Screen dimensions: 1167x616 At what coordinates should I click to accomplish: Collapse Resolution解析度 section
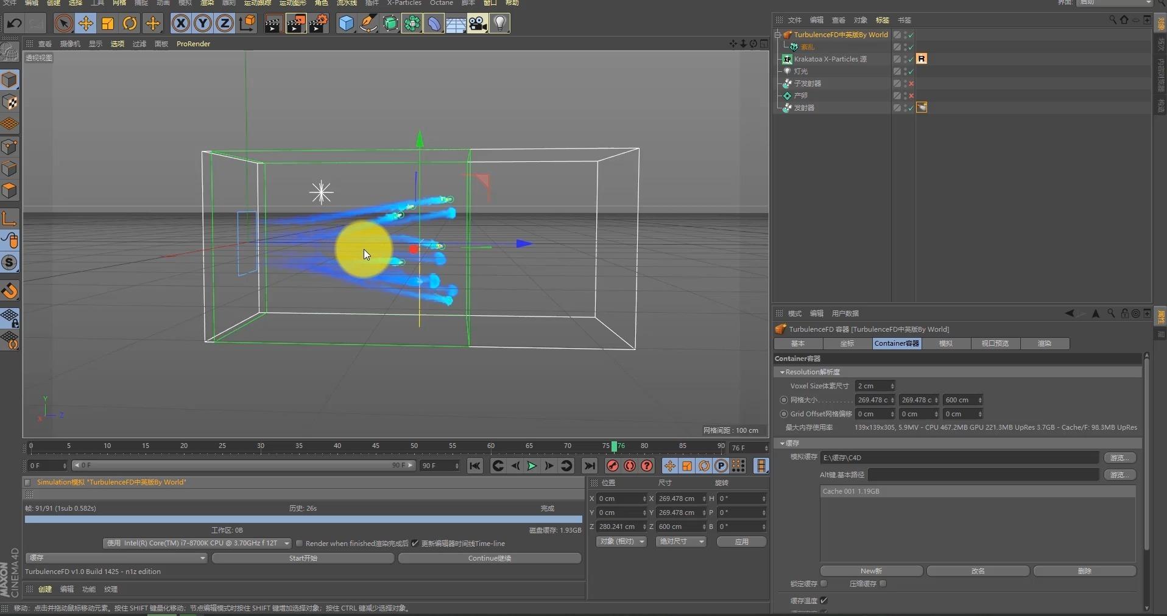pyautogui.click(x=782, y=372)
